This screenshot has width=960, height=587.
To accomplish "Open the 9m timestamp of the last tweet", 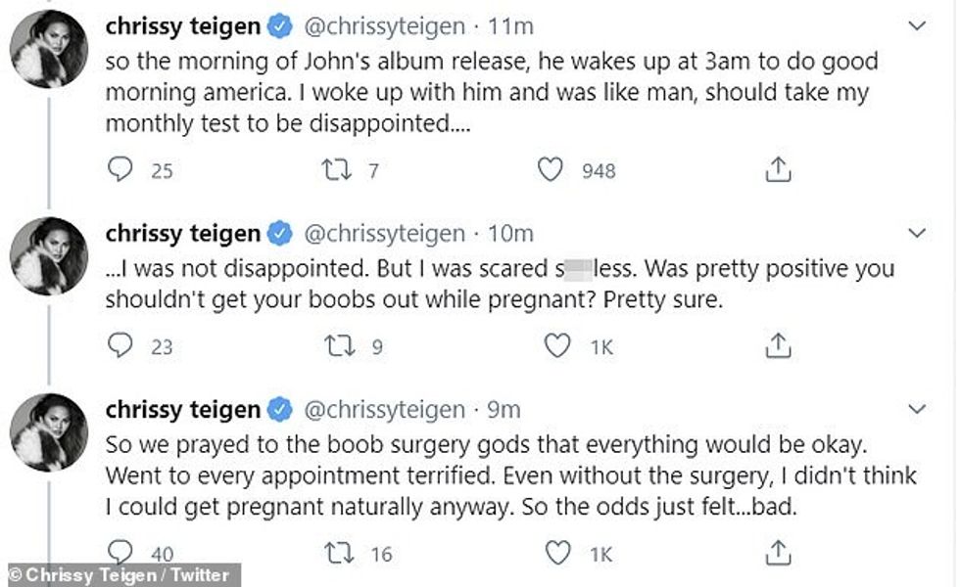I will [504, 409].
